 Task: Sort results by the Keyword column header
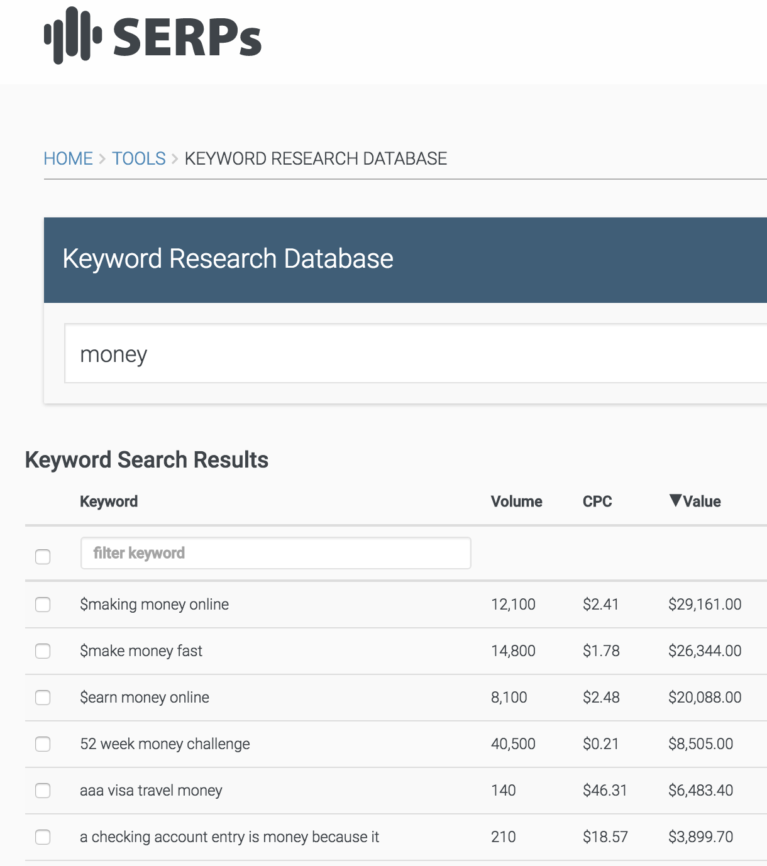(109, 502)
